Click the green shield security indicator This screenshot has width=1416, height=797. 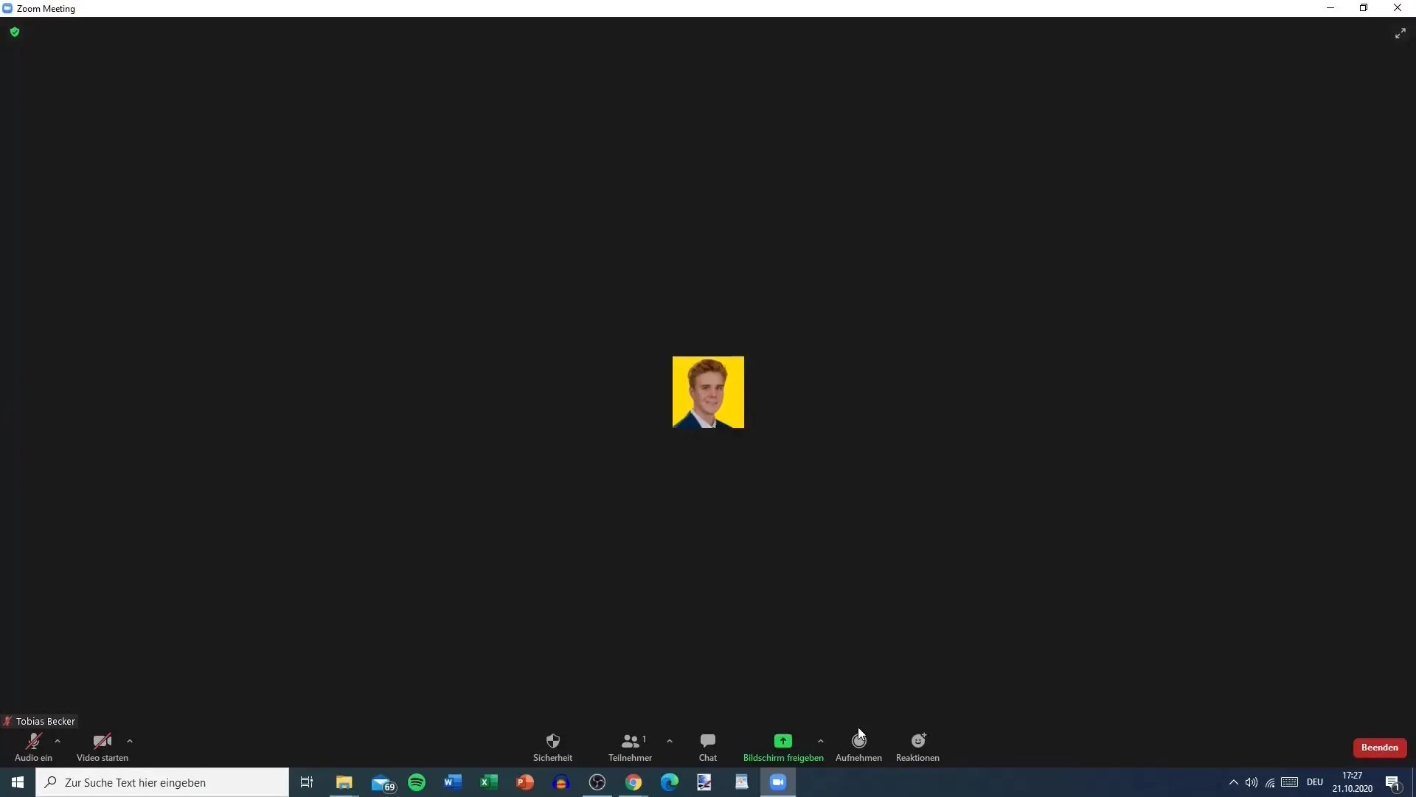tap(15, 32)
